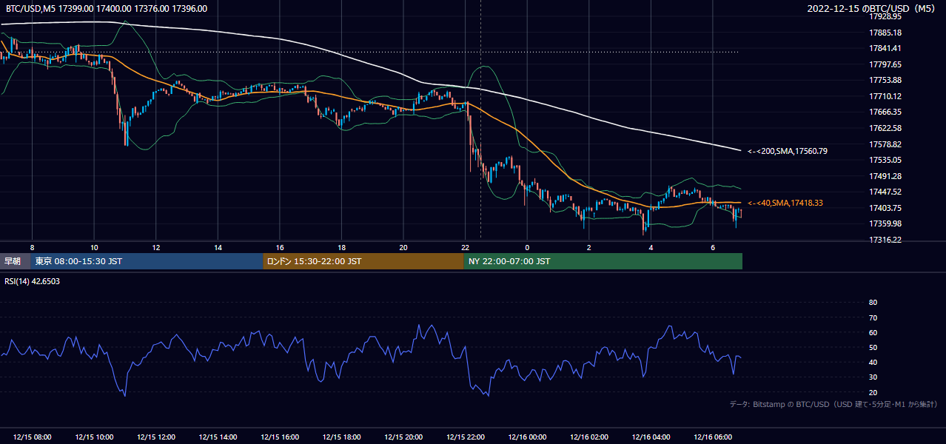Screen dimensions: 946x444
Task: Click RSI axis level 60
Action: click(873, 332)
